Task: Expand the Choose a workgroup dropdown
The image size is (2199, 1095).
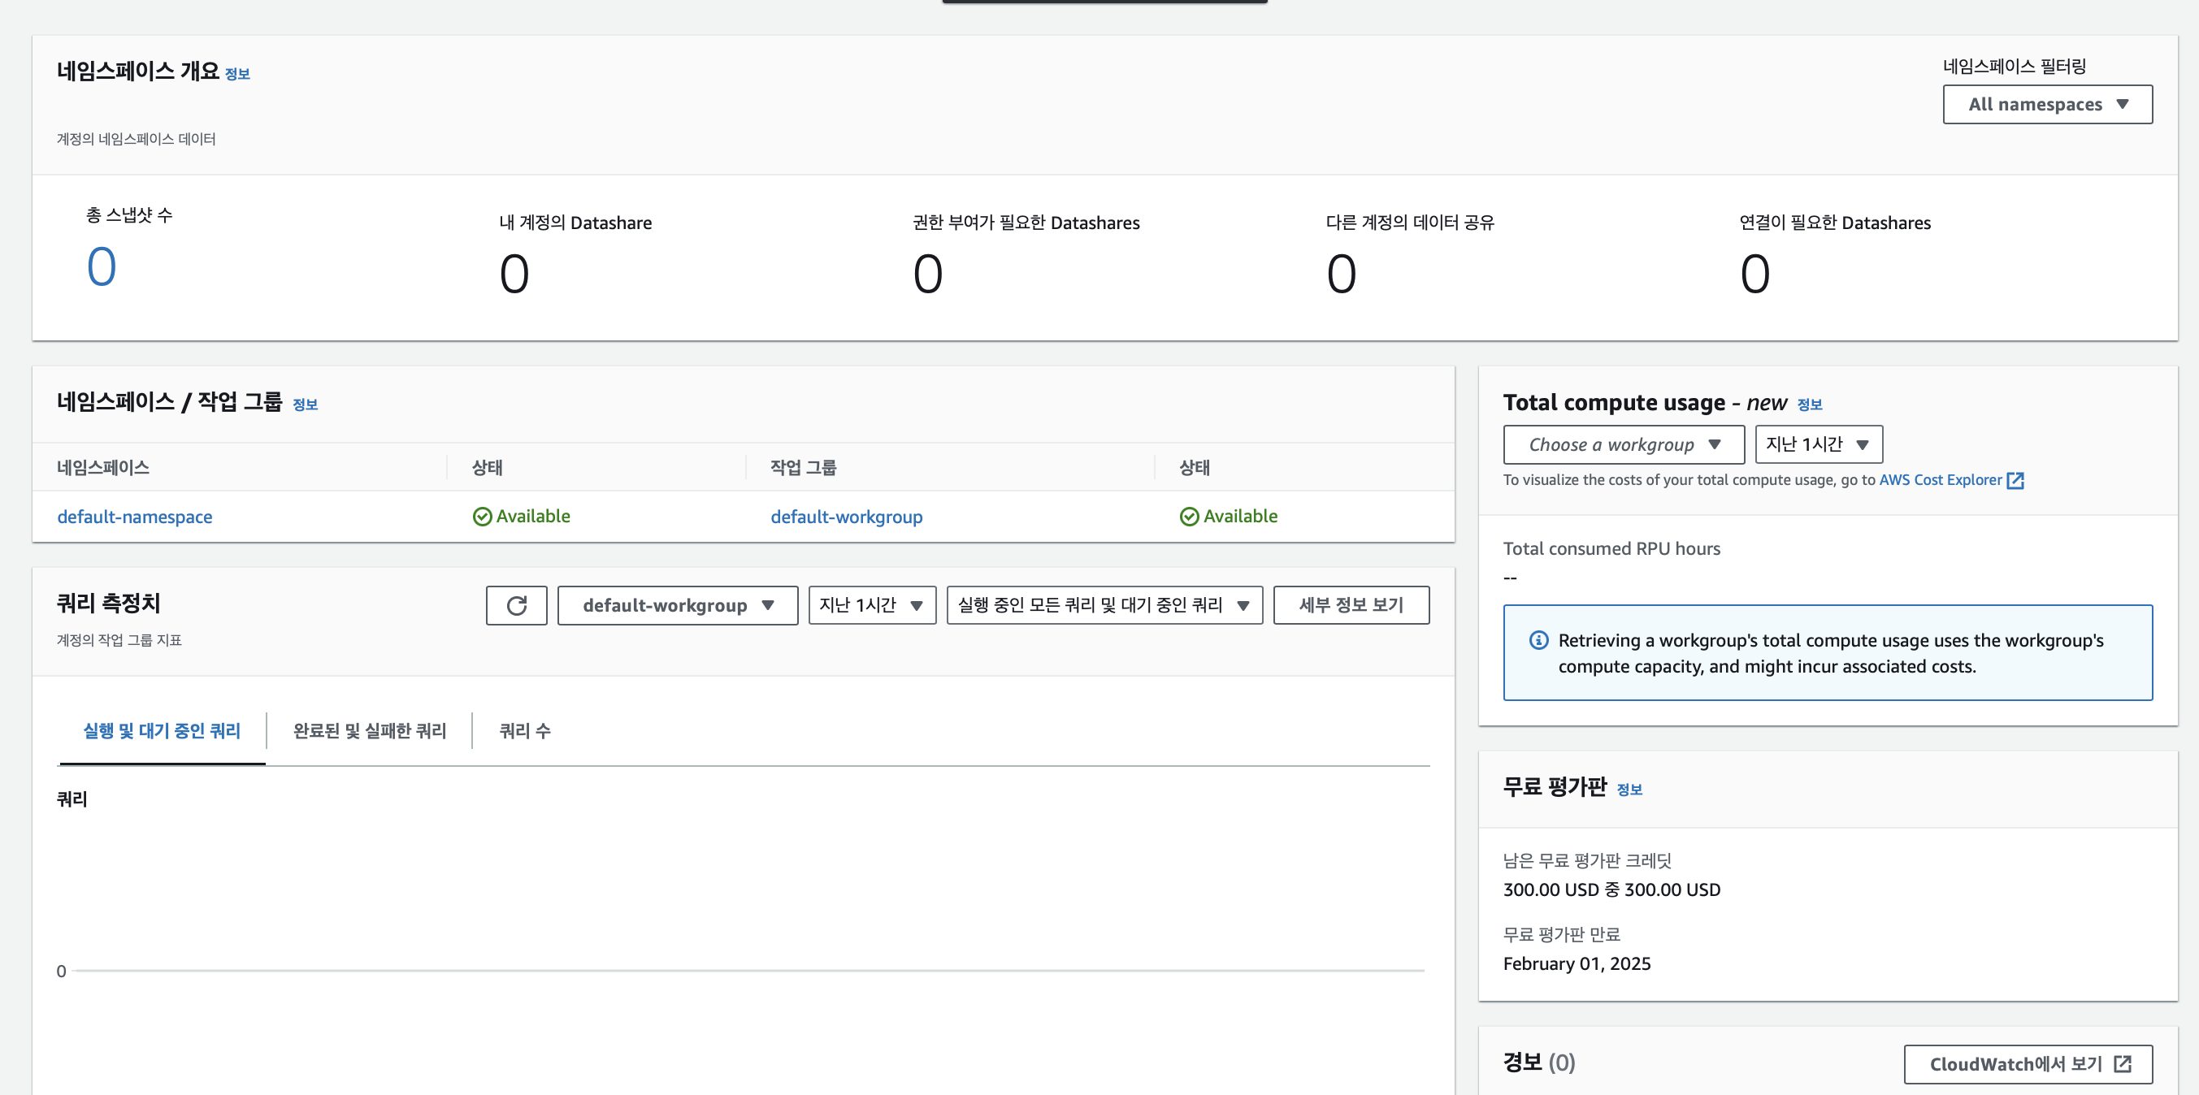Action: [x=1623, y=444]
